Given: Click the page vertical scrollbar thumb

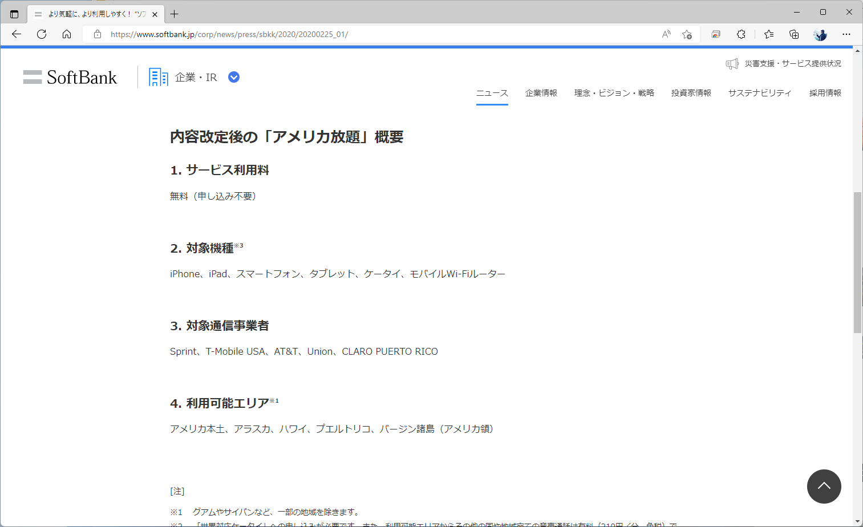Looking at the screenshot, I should tap(857, 262).
